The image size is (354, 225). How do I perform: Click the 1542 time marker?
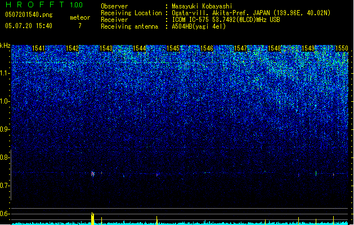(x=72, y=48)
